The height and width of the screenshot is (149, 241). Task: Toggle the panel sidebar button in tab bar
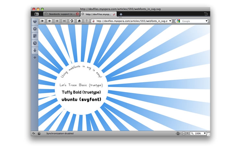36,14
